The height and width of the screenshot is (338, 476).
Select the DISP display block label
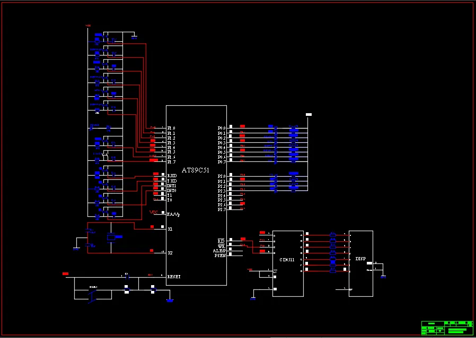[360, 259]
